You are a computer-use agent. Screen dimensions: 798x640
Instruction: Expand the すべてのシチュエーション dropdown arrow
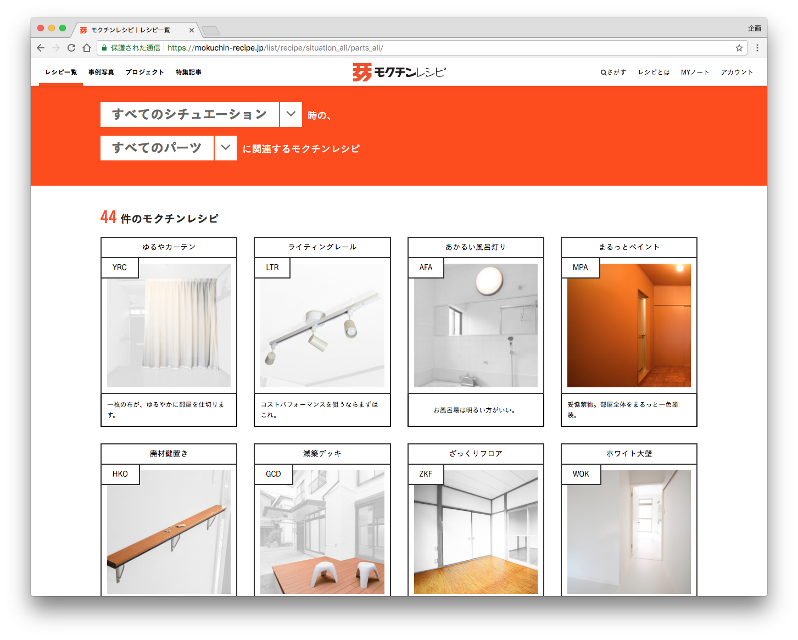tap(291, 114)
